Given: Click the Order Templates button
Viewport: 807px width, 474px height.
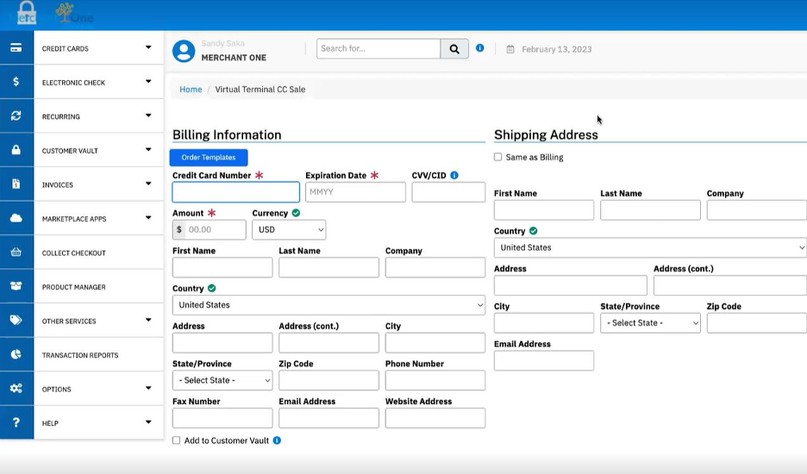Looking at the screenshot, I should 209,158.
